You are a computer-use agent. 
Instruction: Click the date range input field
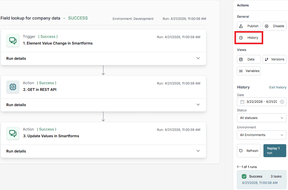click(262, 102)
